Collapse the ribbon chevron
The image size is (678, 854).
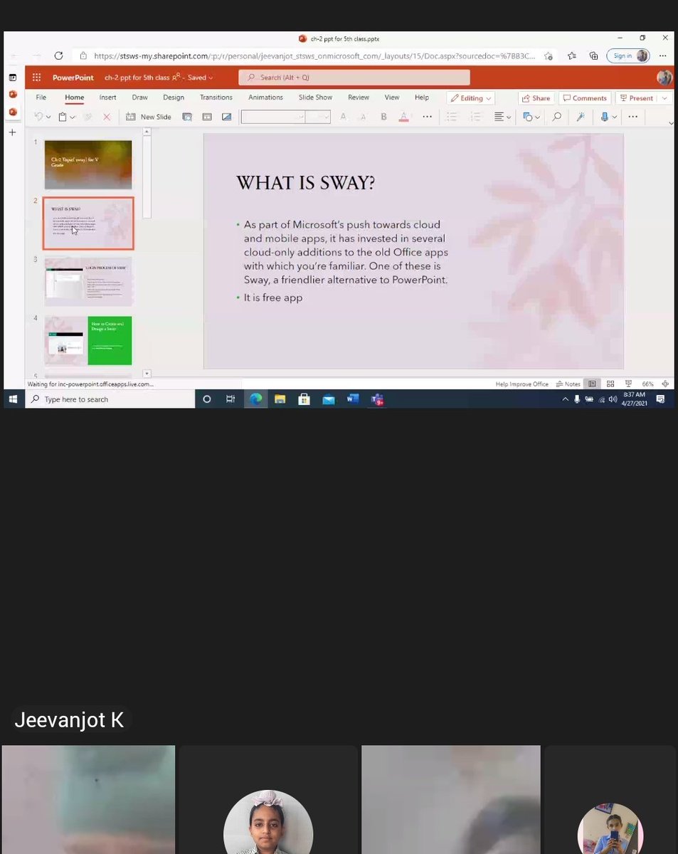671,123
